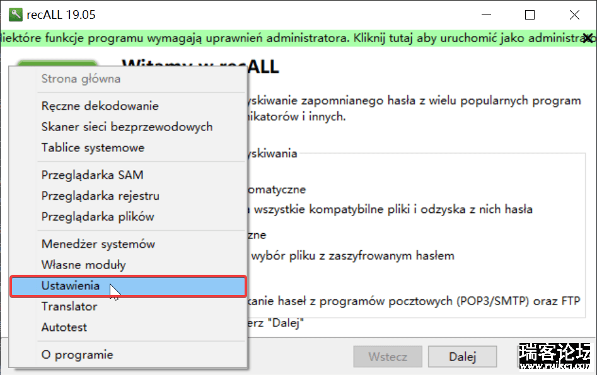Open Tablice systemowe menu item
The image size is (597, 375).
129,147
